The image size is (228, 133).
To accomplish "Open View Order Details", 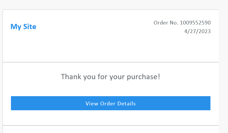I will click(111, 103).
